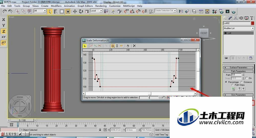Click up arrow of deformation vertical scrollbar
Viewport: 256px width, 138px height.
(198, 50)
